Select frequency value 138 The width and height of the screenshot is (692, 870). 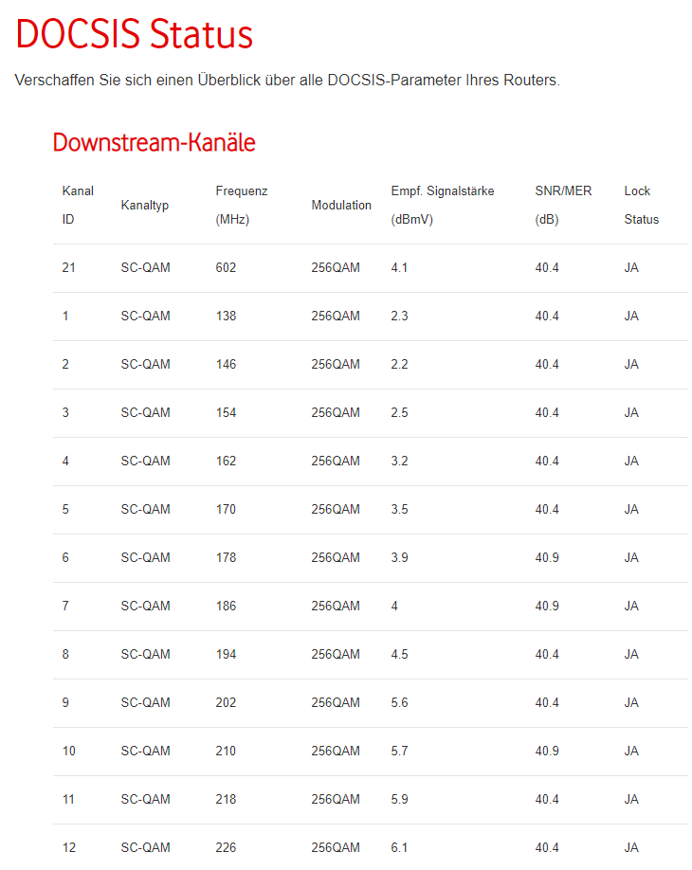226,316
